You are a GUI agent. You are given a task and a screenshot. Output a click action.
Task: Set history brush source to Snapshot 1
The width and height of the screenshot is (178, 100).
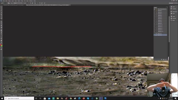[x=154, y=11]
